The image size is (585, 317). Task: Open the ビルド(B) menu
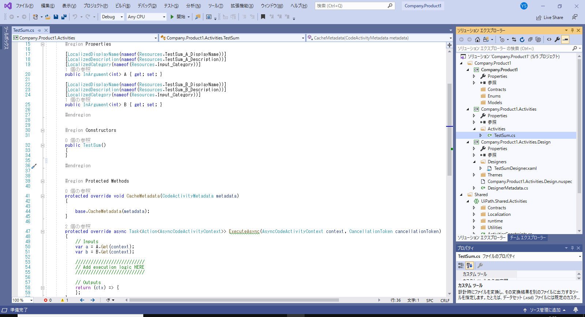[122, 6]
